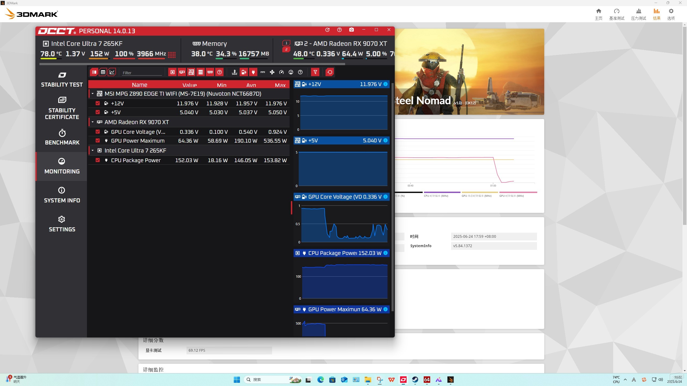Click the OCCT title bar refresh icon

coord(327,30)
